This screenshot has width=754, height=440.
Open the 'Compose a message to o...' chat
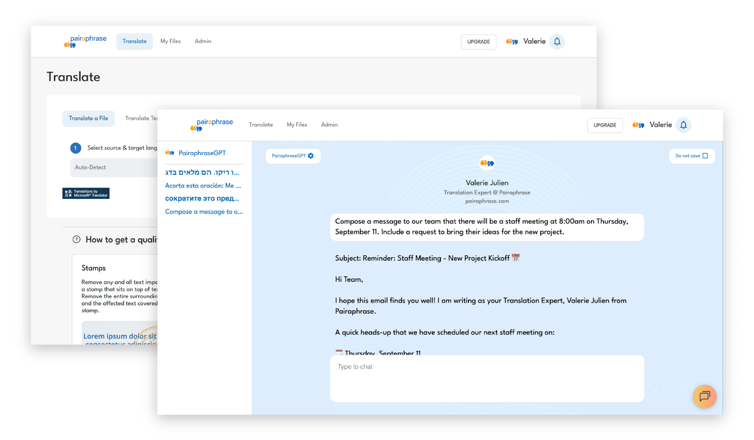tap(204, 212)
